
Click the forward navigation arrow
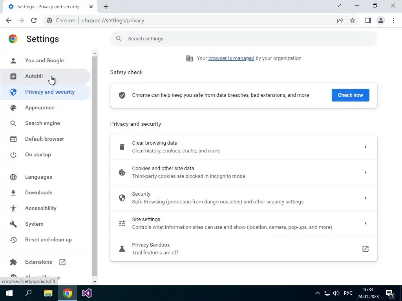point(21,20)
